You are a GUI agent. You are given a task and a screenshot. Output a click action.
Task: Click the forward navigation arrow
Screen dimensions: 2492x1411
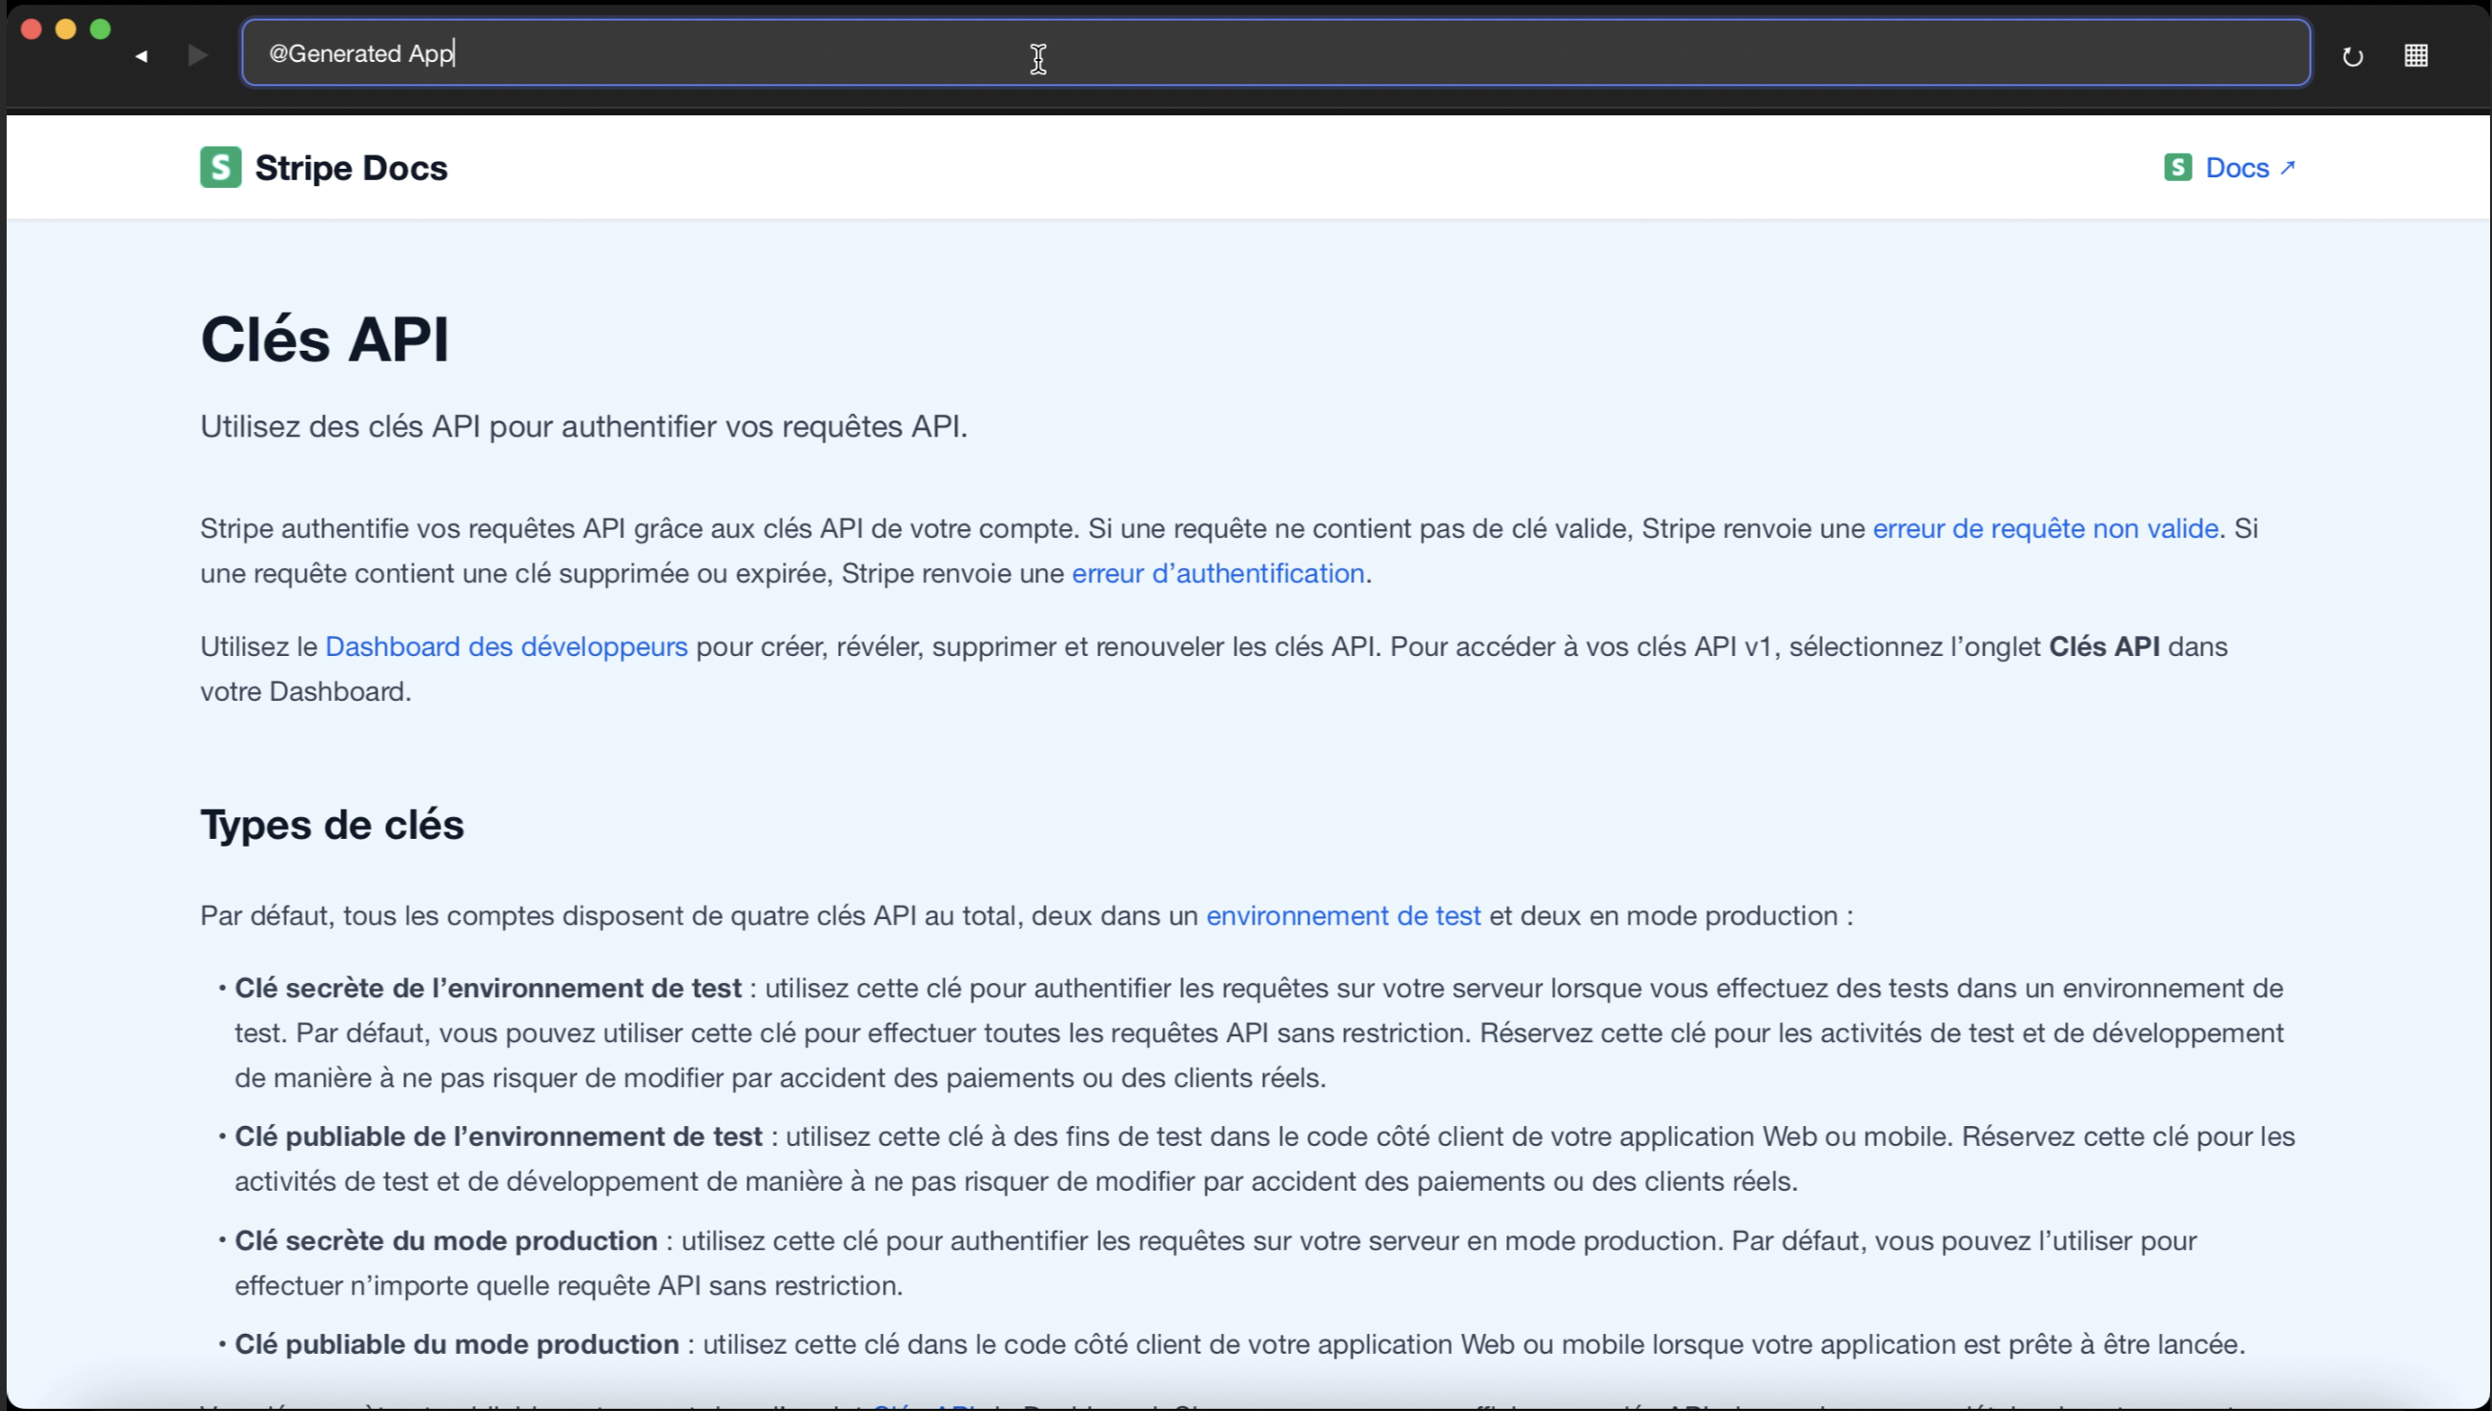197,55
